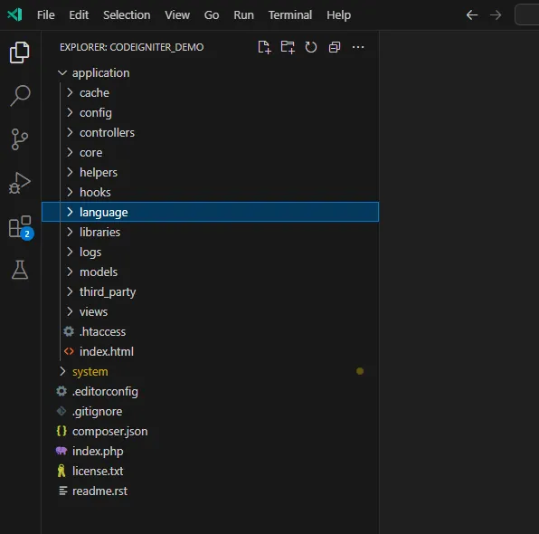Click New File icon in Explorer header
Viewport: 539px width, 534px height.
coord(264,47)
